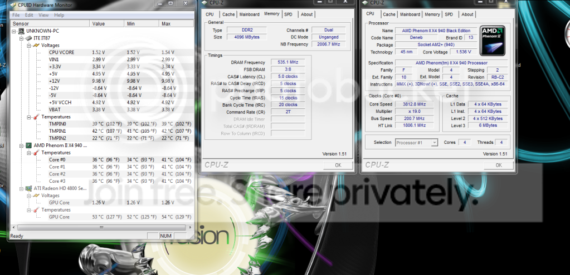Switch to Cache tab in Memory CPU-Z window
570x275 pixels.
(228, 14)
